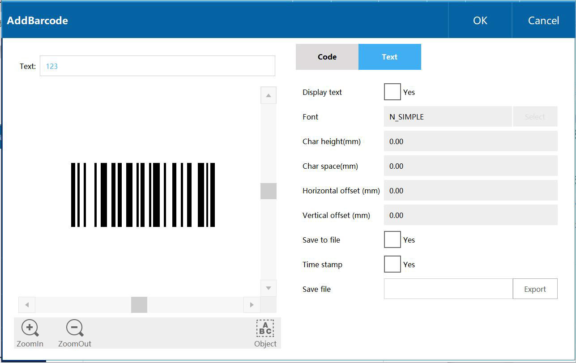
Task: Click the Char height value field
Action: (x=471, y=141)
